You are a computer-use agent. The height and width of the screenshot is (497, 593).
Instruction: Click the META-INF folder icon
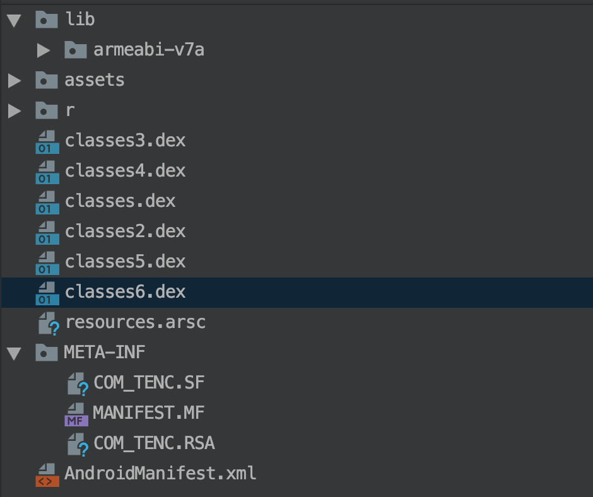[x=46, y=353]
